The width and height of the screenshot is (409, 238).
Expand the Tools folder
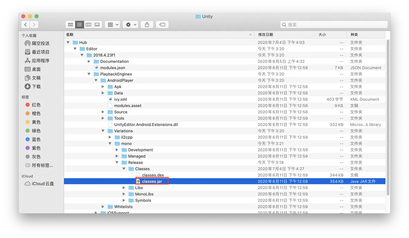point(103,118)
